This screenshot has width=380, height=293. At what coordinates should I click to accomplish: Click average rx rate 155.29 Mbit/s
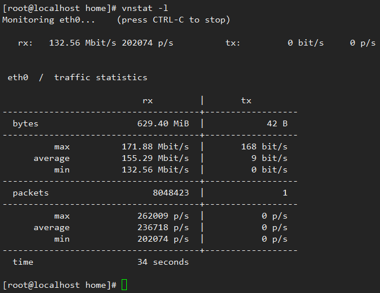point(155,158)
